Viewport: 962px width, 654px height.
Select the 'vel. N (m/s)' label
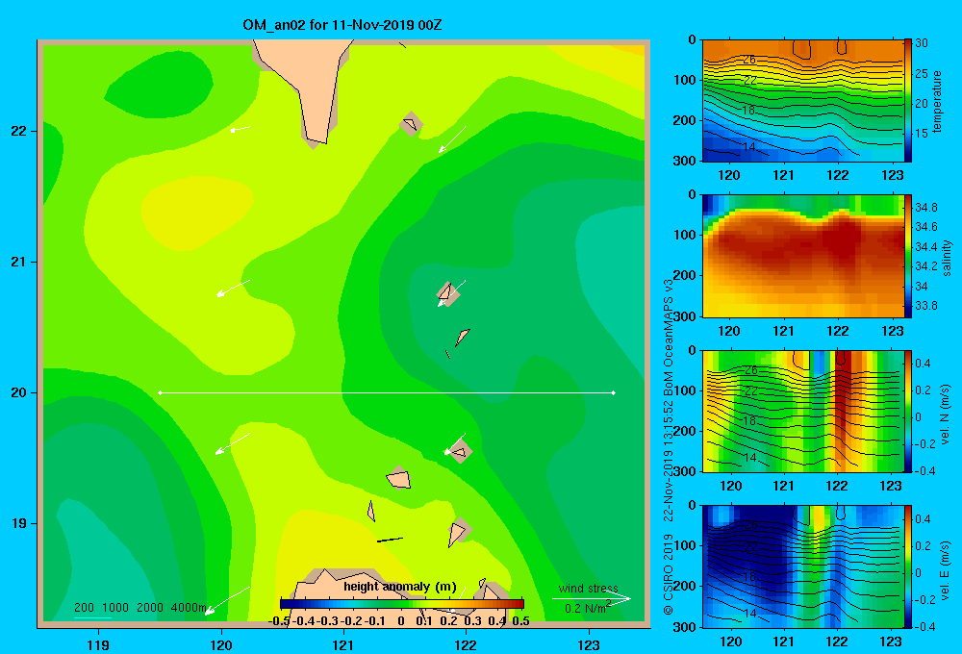tap(945, 415)
